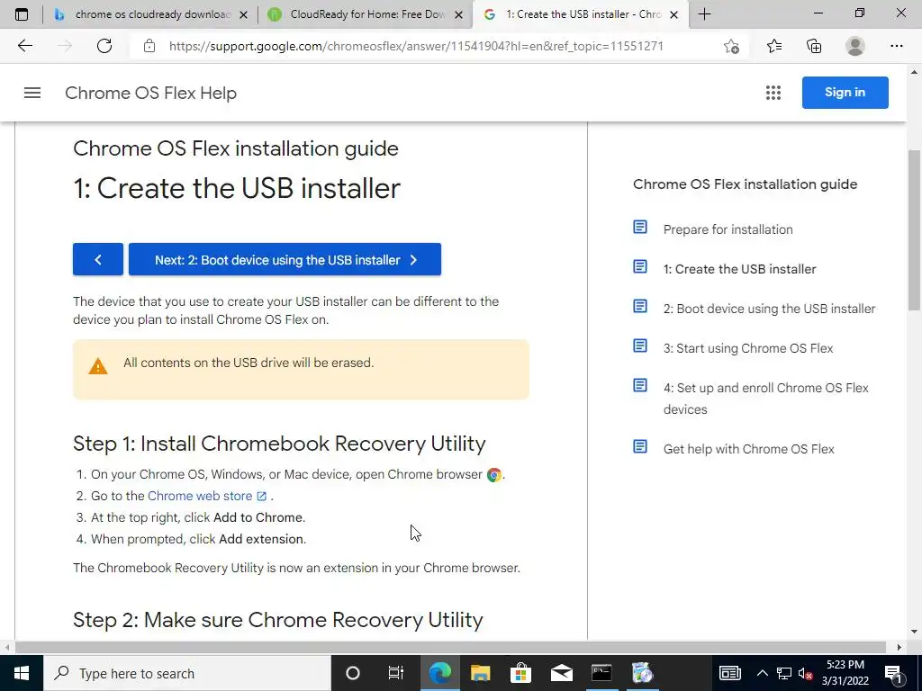
Task: Open File Explorer from taskbar
Action: point(481,673)
